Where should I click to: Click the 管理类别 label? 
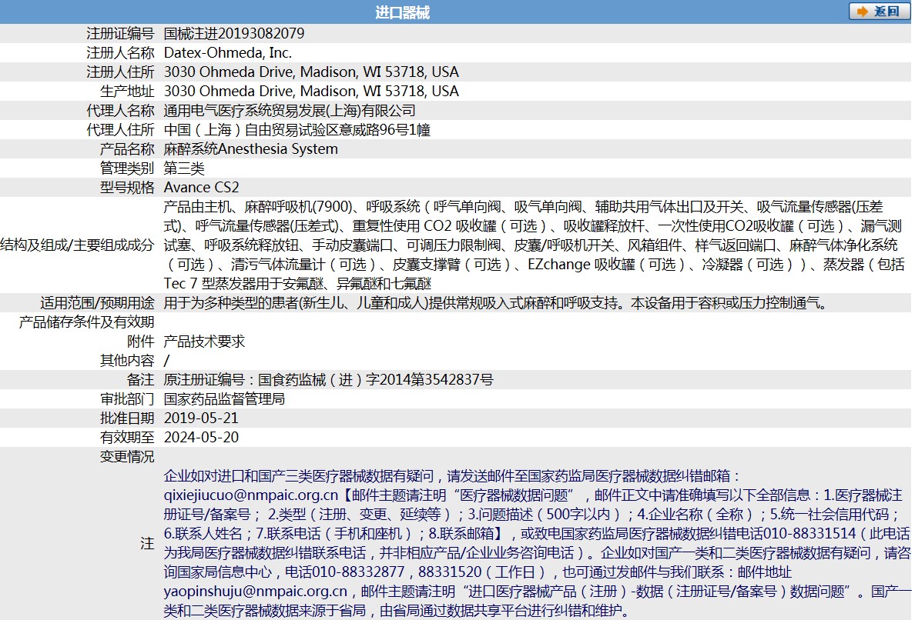coord(127,168)
